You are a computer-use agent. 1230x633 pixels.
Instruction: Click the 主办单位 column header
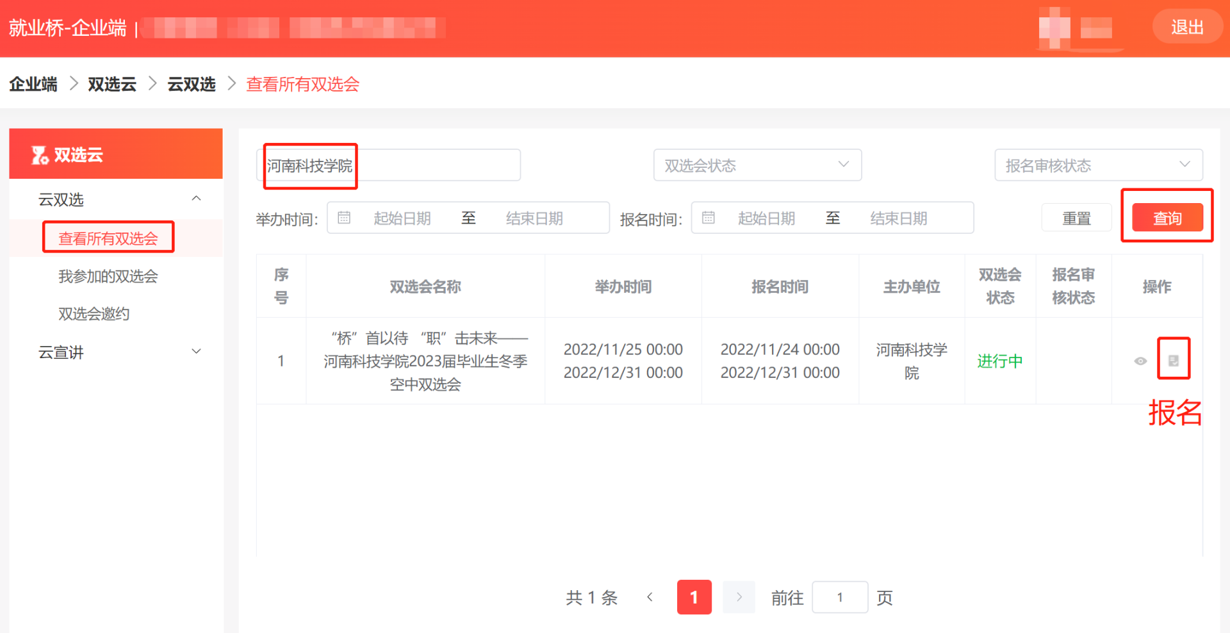coord(912,286)
